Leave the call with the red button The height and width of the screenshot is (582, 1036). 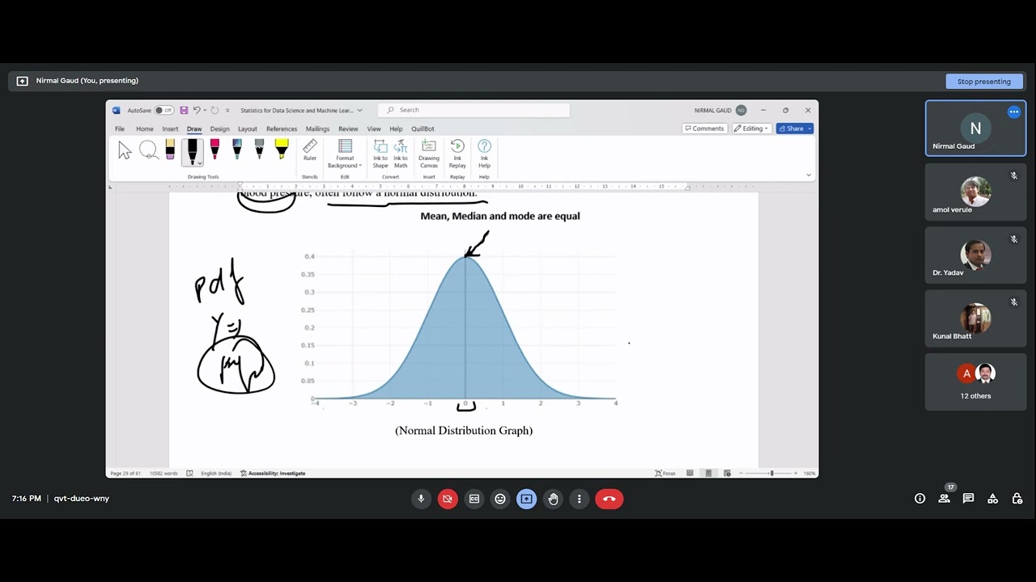[x=609, y=499]
